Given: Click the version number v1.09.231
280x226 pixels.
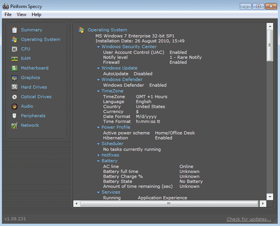Looking at the screenshot, I should click(15, 219).
